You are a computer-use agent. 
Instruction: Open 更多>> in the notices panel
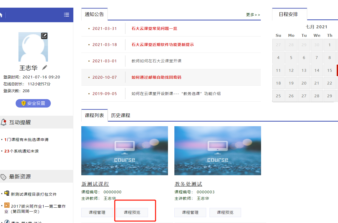click(x=253, y=15)
